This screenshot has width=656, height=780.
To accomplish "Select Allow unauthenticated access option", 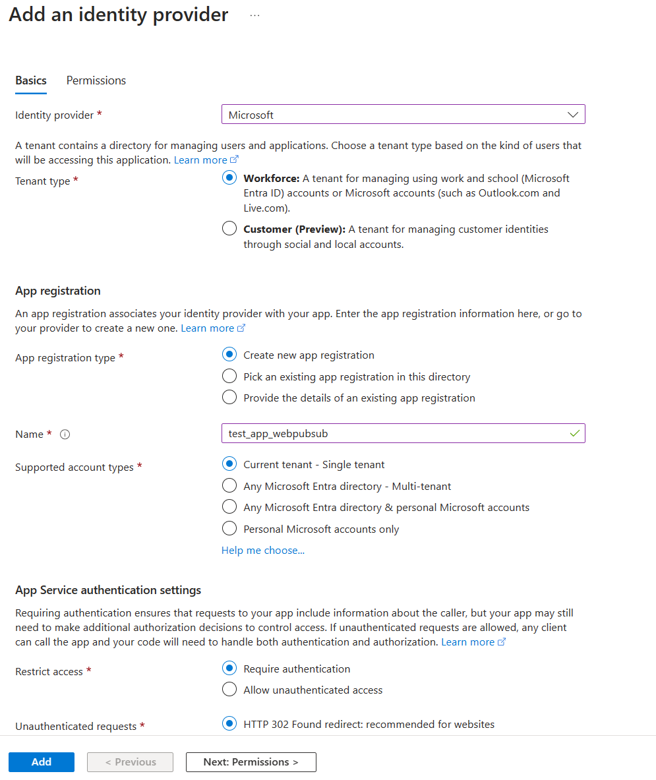I will coord(229,690).
